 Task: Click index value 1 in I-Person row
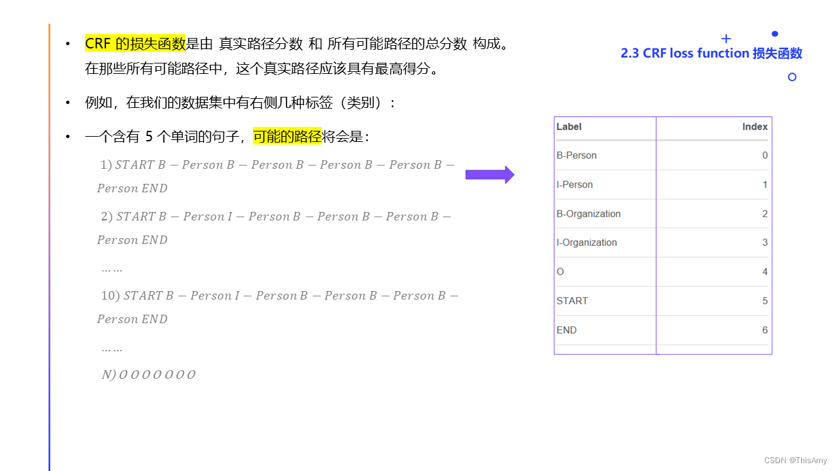(765, 184)
